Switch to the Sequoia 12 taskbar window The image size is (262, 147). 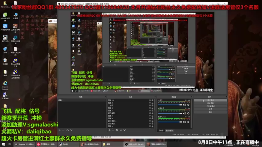(24, 144)
